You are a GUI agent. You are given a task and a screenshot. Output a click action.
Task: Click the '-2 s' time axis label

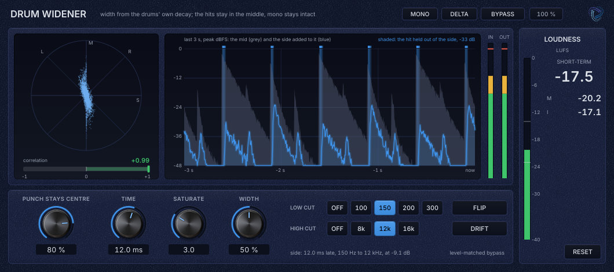point(280,170)
